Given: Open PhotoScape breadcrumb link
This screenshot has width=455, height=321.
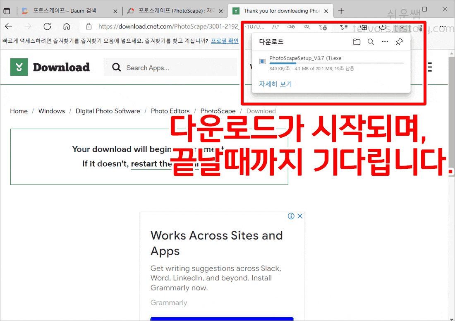Looking at the screenshot, I should coord(218,111).
